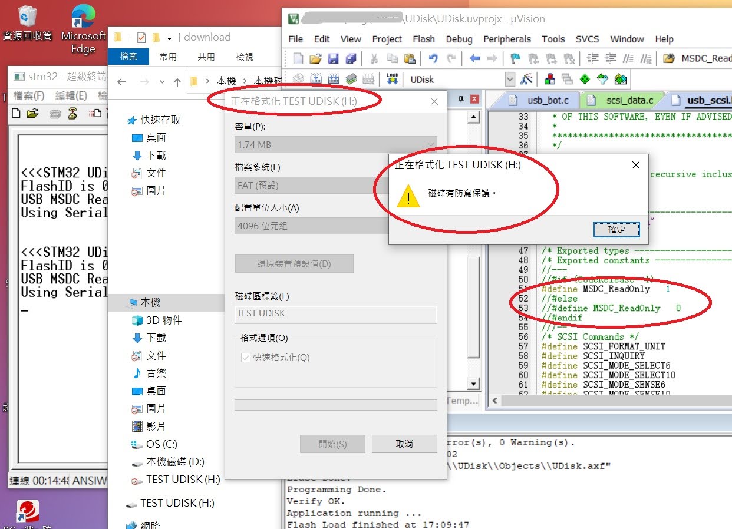The image size is (732, 529).
Task: Click the Rebuild all target files icon
Action: pos(334,79)
